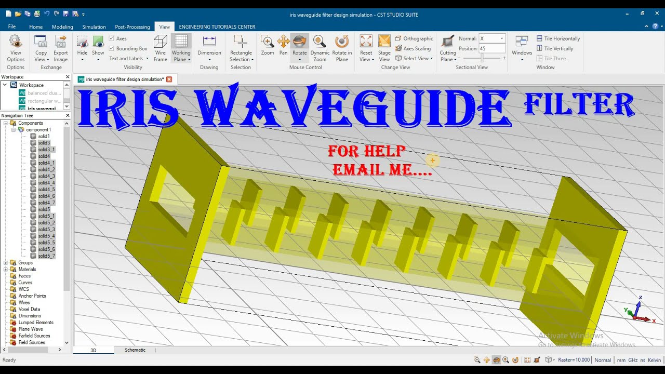Toggle the Working Plane grid
Screen dimensions: 665x374
[x=181, y=48]
